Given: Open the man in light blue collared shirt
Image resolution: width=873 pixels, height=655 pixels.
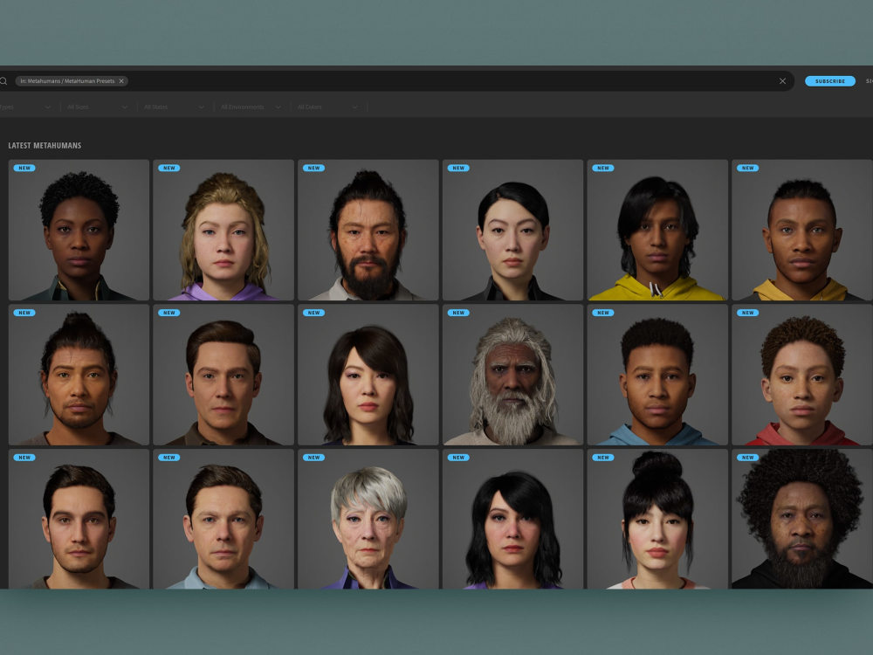Looking at the screenshot, I should coord(223,519).
